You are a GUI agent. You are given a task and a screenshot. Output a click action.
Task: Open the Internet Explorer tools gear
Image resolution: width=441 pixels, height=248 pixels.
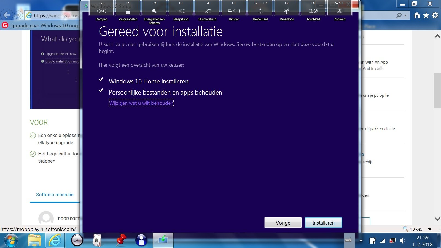pyautogui.click(x=435, y=15)
